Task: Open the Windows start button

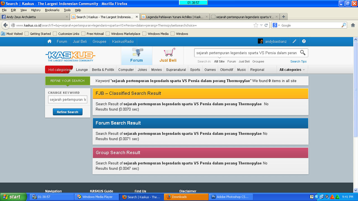Action: click(13, 197)
